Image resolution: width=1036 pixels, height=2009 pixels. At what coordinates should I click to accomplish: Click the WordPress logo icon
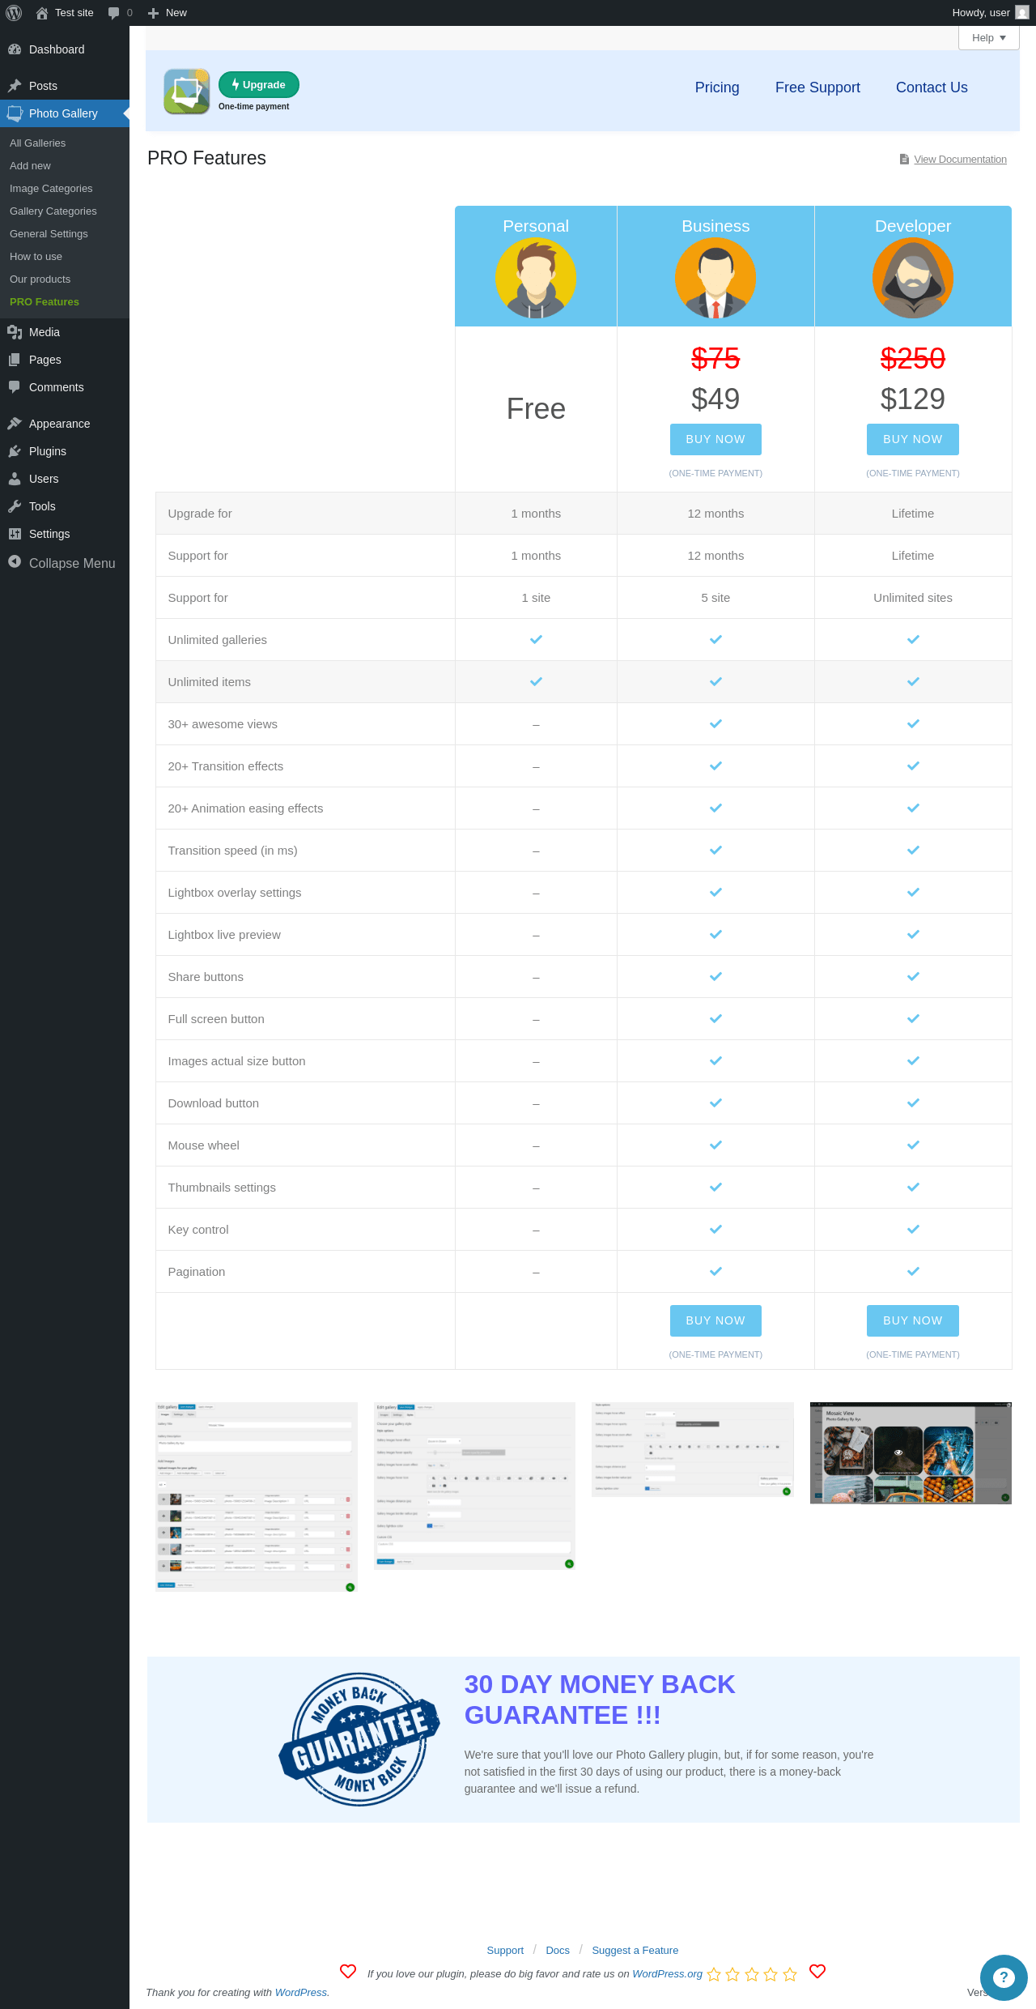[x=14, y=13]
